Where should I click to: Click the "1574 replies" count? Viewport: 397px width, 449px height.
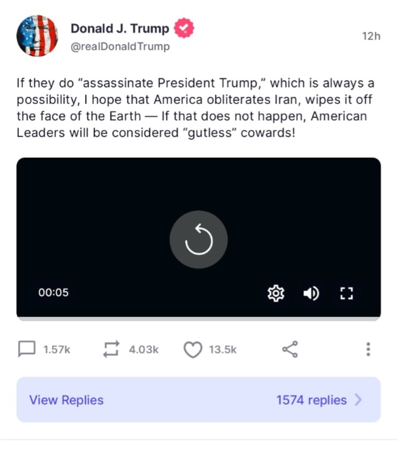point(311,400)
